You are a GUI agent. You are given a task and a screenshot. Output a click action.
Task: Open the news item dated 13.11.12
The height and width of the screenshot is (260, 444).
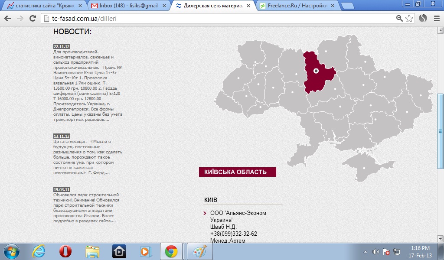(62, 136)
